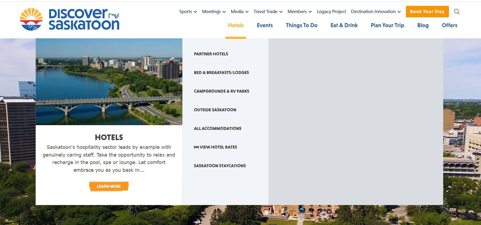
Task: Open Partner Hotels submenu link
Action: click(211, 54)
